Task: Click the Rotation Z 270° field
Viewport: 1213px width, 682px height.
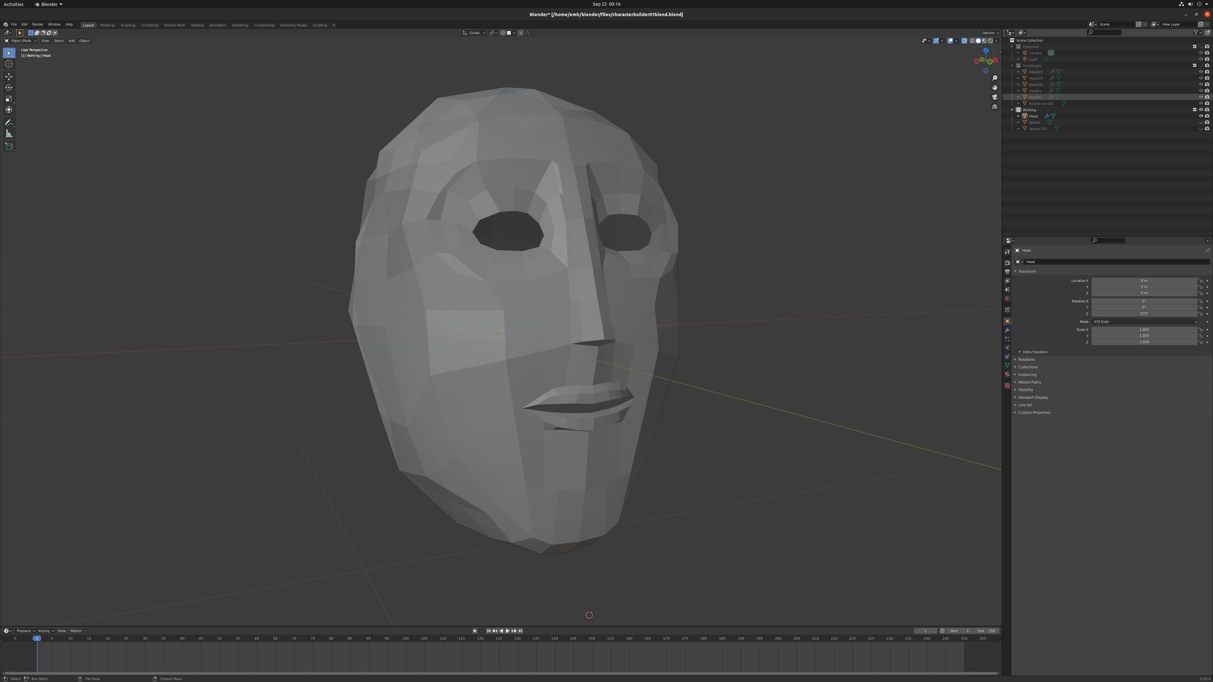Action: (1144, 314)
